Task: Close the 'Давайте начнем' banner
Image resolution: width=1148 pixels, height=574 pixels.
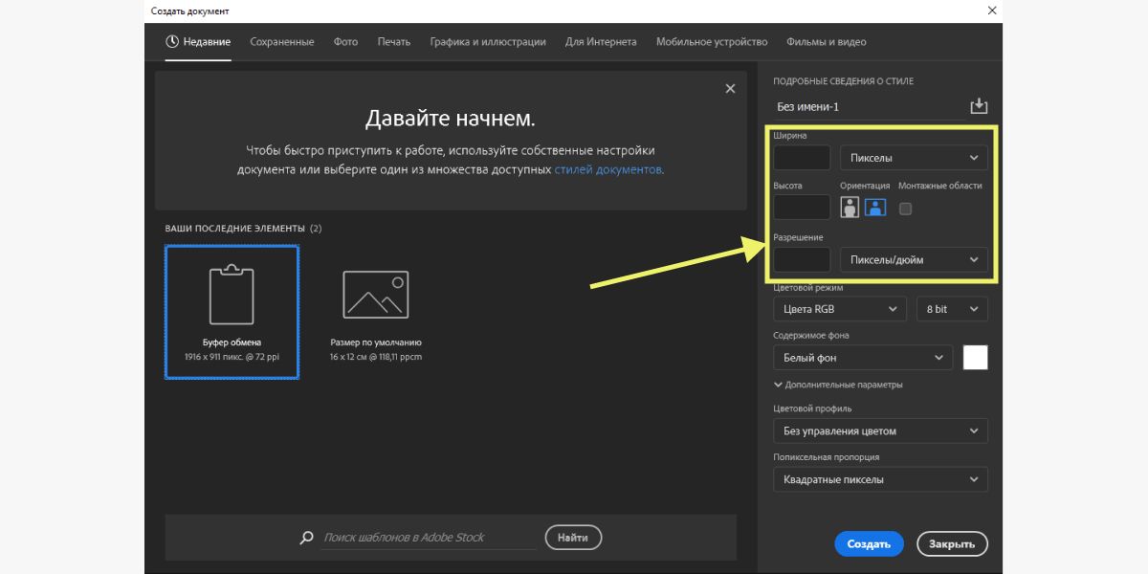Action: click(730, 88)
